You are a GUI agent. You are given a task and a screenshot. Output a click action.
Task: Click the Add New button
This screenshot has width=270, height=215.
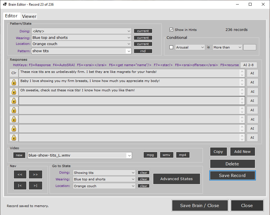[x=243, y=151]
